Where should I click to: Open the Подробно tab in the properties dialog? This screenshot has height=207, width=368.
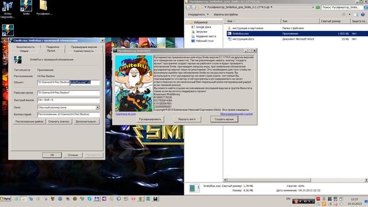pos(53,47)
